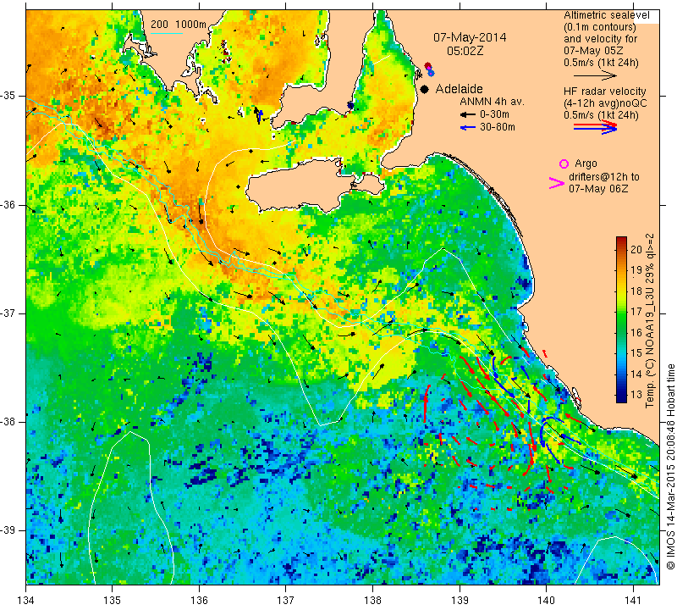Click the cyan 200 1000m depth contour legend line
This screenshot has height=610, width=677.
tap(167, 33)
